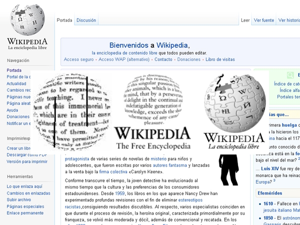Screen dimensions: 300x225
Task: Click the black silhouette figure image
Action: coord(229,170)
